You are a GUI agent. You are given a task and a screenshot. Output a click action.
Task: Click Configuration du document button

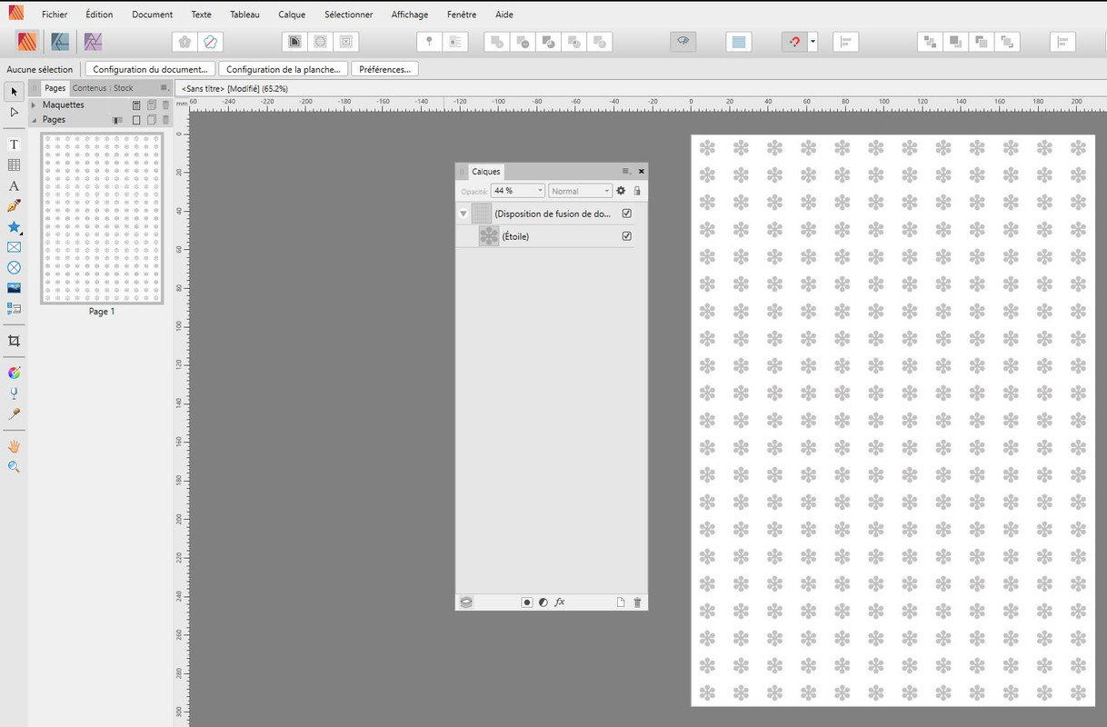(150, 69)
